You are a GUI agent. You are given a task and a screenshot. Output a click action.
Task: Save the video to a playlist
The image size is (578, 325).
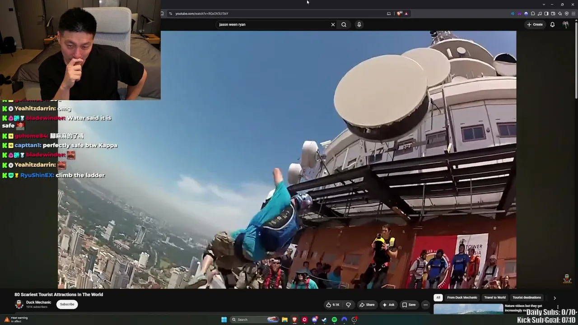tap(409, 305)
